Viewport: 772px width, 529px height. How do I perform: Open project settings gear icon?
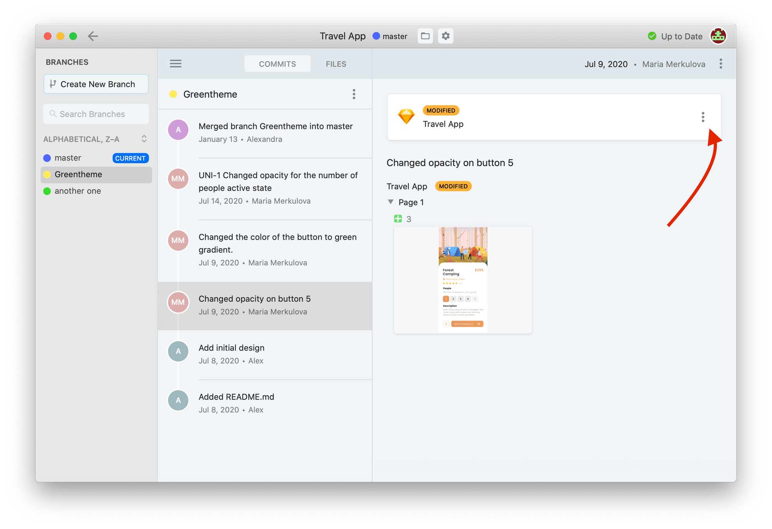pos(445,36)
